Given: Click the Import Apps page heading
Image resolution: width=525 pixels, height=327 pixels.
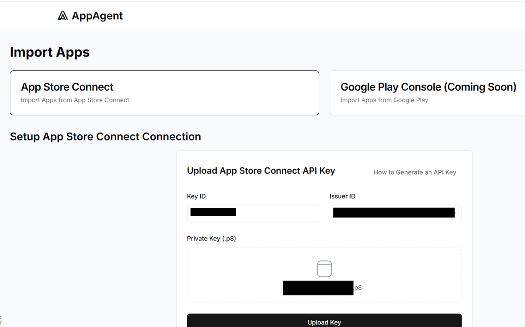Looking at the screenshot, I should [50, 52].
